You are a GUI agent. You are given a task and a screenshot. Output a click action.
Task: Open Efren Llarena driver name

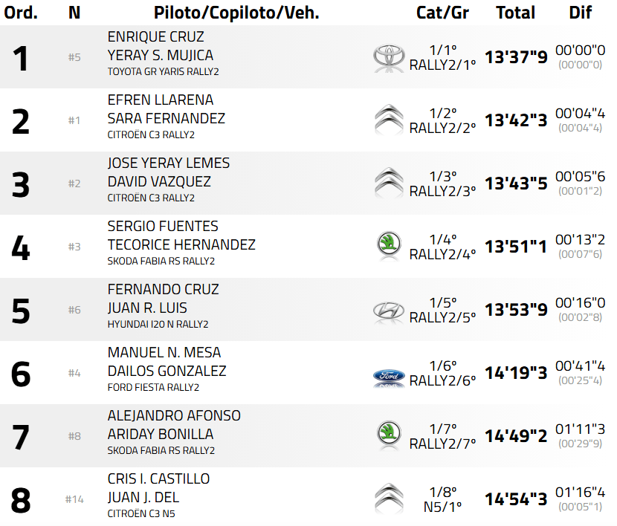160,100
